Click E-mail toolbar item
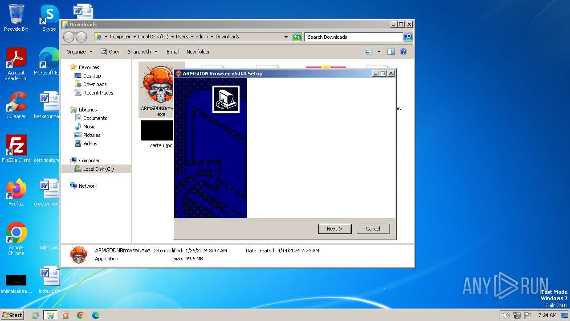570x321 pixels. pos(173,52)
